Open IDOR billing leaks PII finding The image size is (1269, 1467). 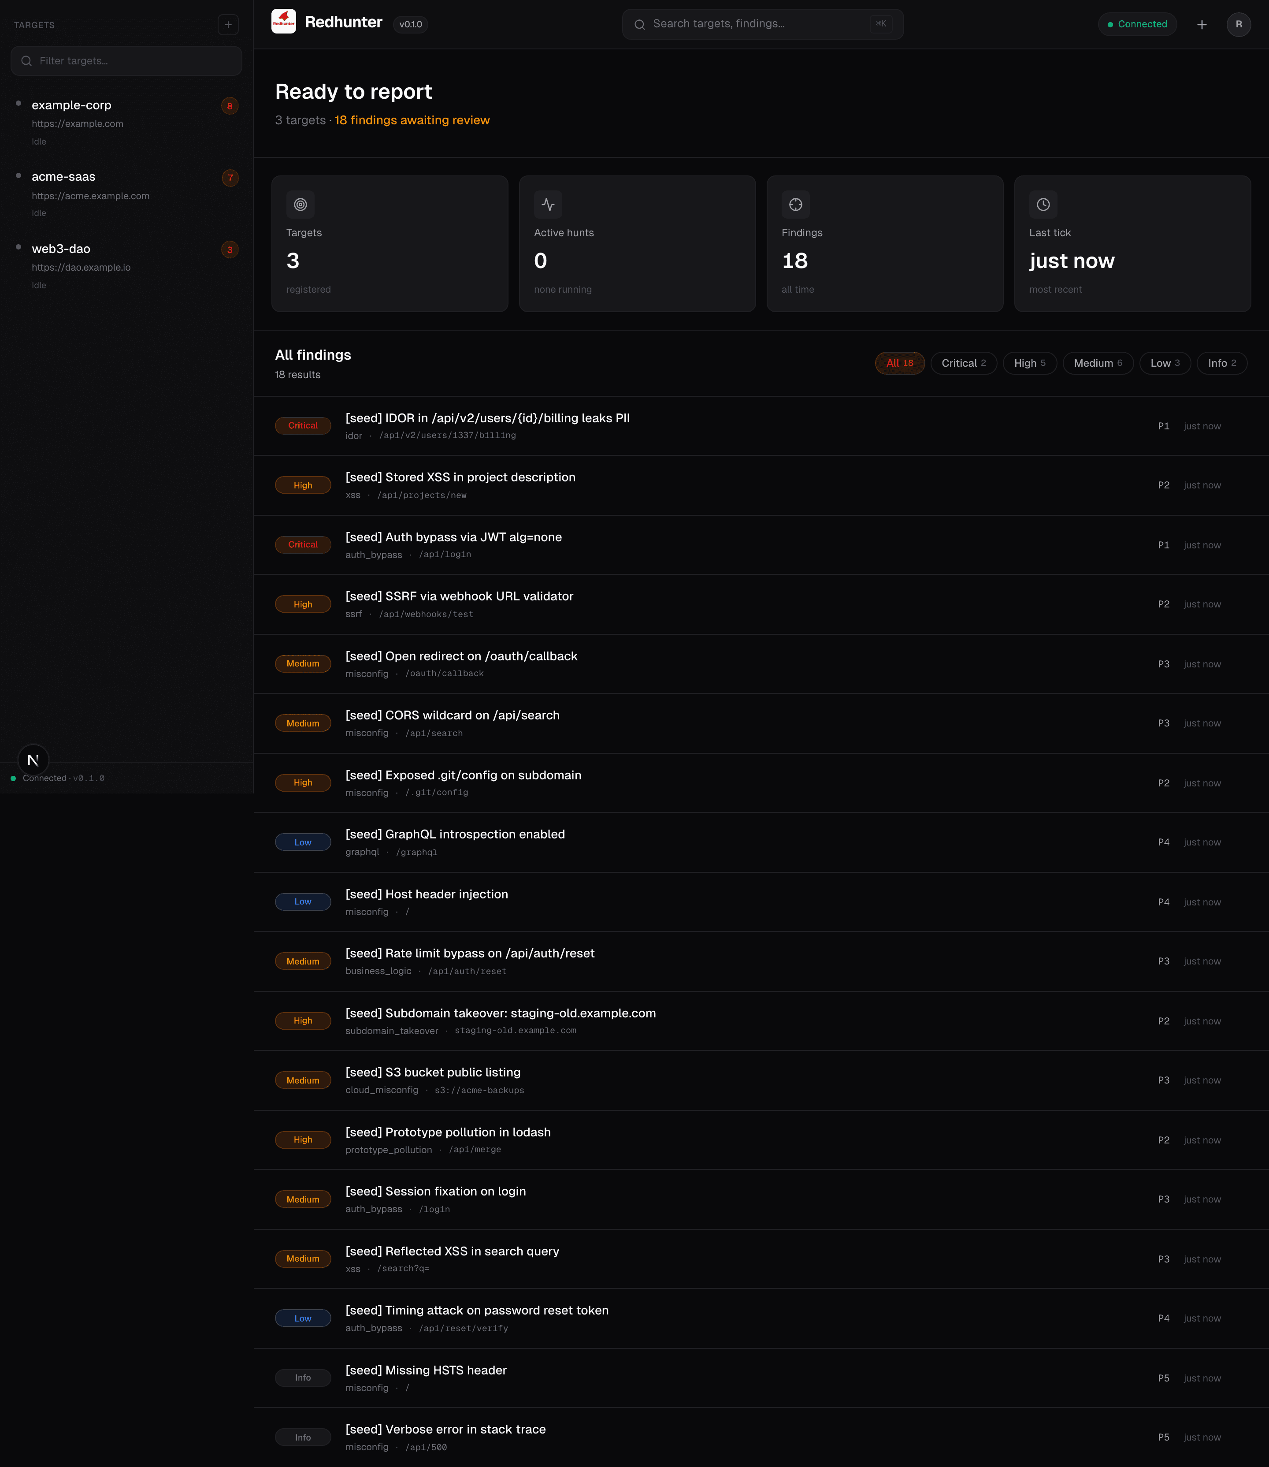click(761, 426)
